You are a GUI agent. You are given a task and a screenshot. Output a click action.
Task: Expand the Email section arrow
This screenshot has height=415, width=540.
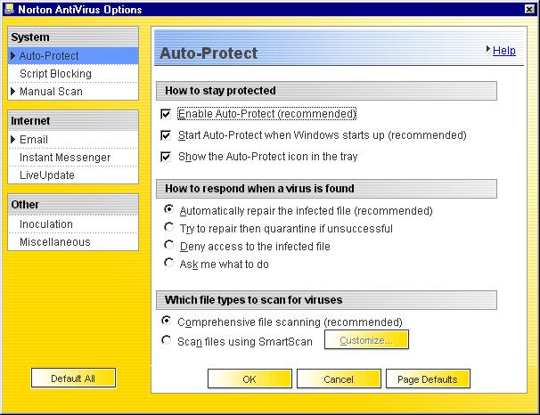(13, 140)
